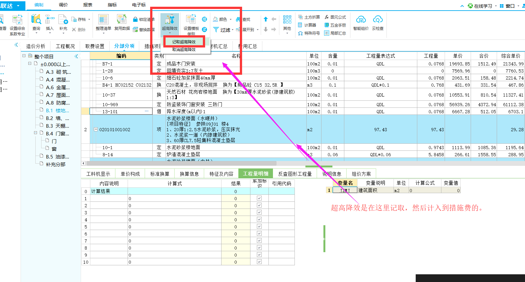Screen dimensions: 525x282
Task: Toggle the 累加标识 checkbox in row 10
Action: pos(259,262)
